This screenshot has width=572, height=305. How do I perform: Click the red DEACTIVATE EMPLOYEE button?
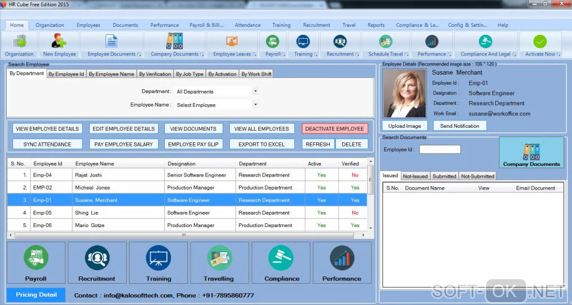coord(335,129)
